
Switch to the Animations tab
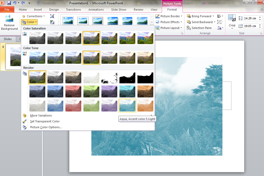coord(96,10)
